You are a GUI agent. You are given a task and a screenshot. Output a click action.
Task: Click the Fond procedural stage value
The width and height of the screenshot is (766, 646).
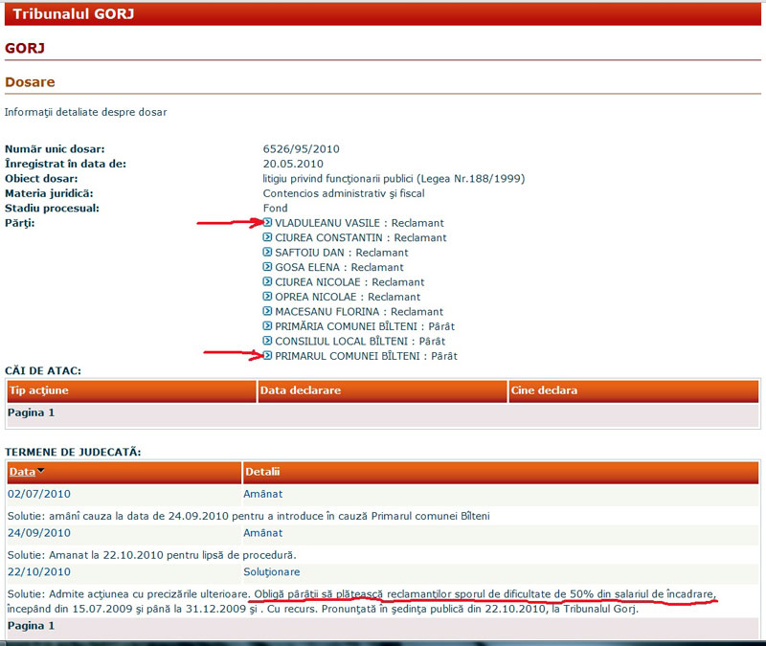pyautogui.click(x=275, y=208)
